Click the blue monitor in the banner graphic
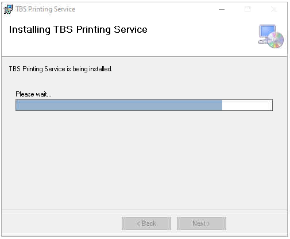This screenshot has height=239, width=290. (267, 31)
